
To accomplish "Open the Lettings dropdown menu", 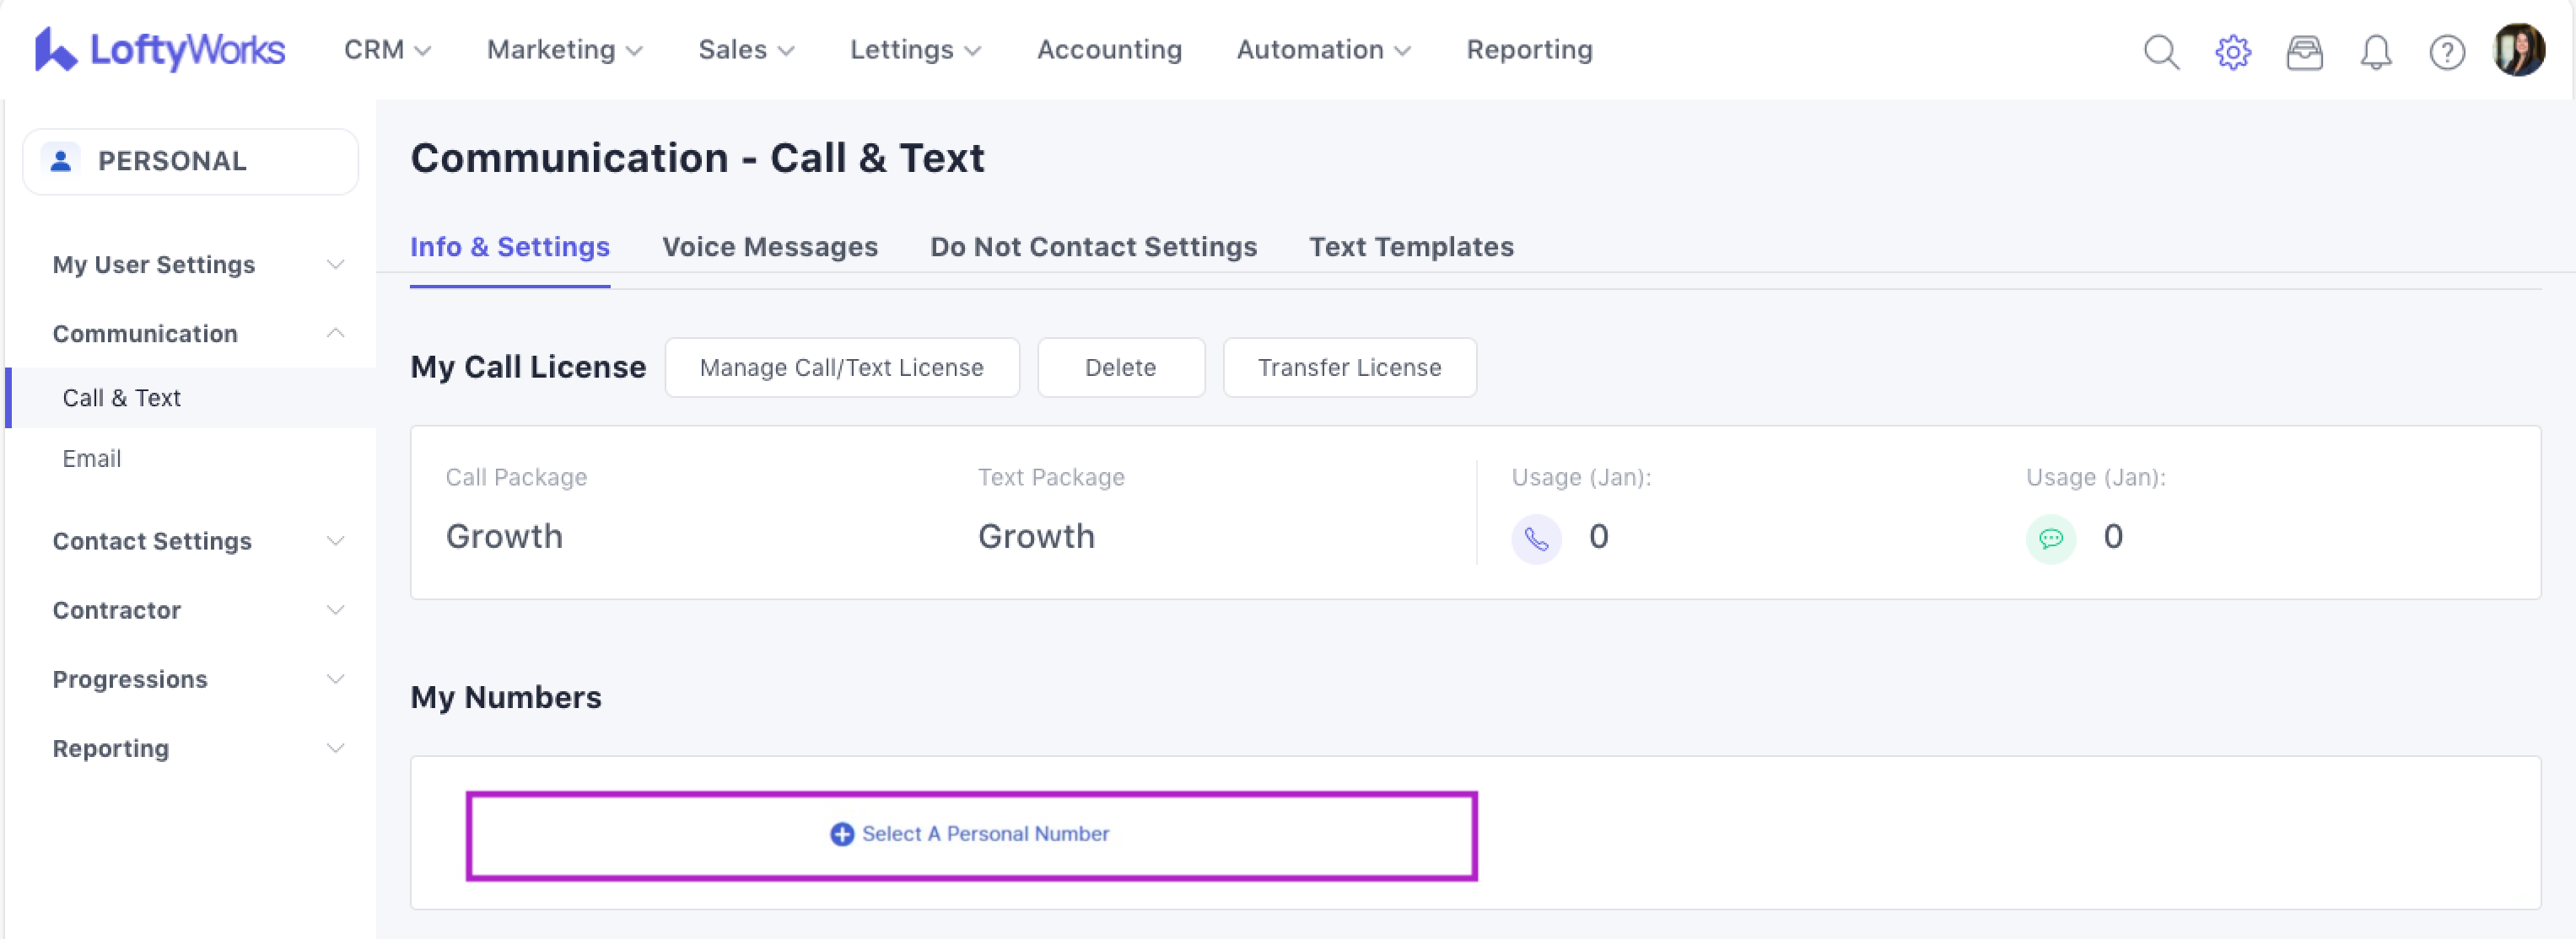I will click(x=915, y=50).
